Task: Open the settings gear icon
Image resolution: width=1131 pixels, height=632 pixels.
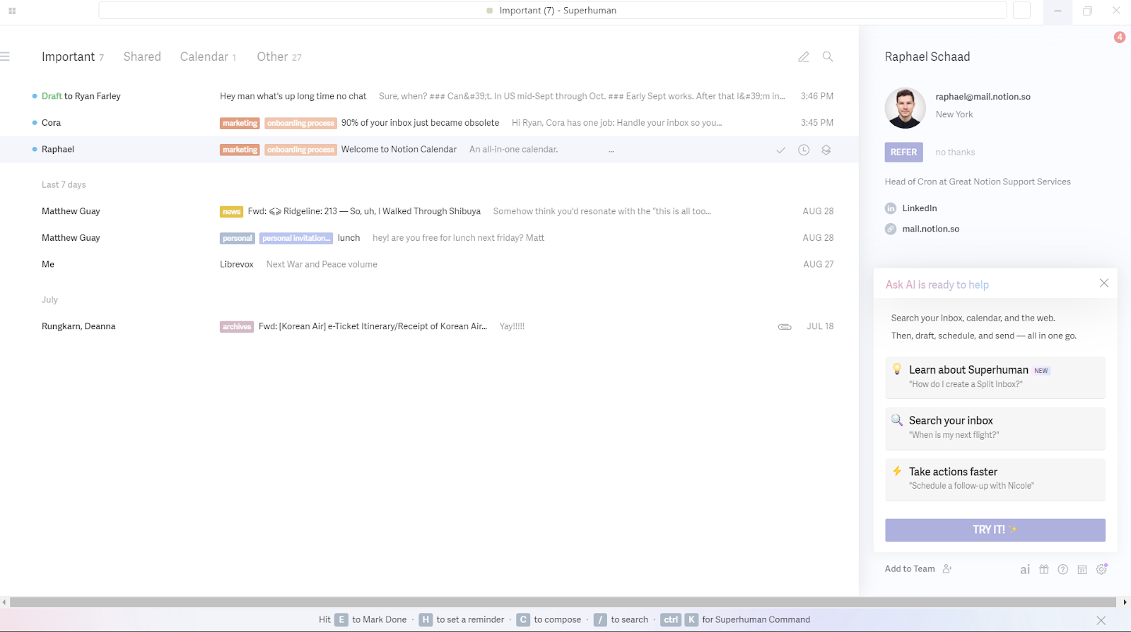Action: pyautogui.click(x=1101, y=569)
